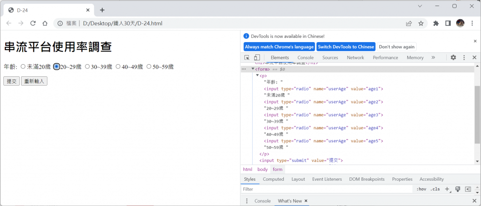Screen dimensions: 481x206
Task: Open the drawer three-dot menu
Action: (247, 201)
